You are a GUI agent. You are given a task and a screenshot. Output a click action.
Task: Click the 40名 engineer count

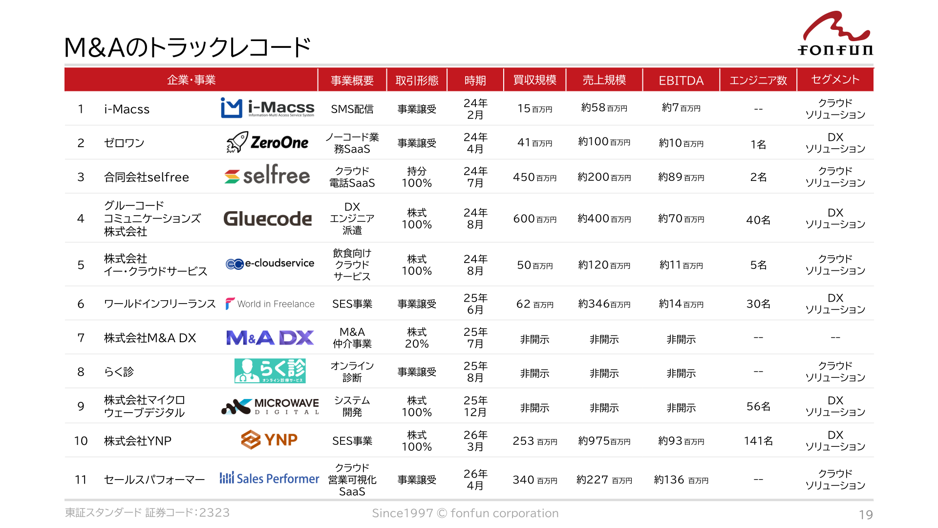tap(758, 220)
